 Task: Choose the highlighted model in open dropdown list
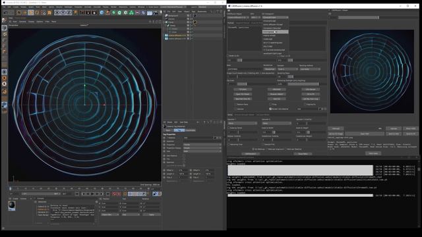pyautogui.click(x=275, y=32)
